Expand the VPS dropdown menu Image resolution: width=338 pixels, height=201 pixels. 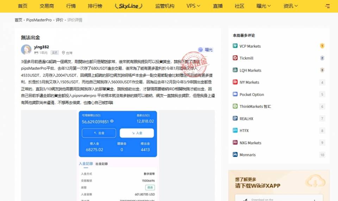(x=193, y=6)
